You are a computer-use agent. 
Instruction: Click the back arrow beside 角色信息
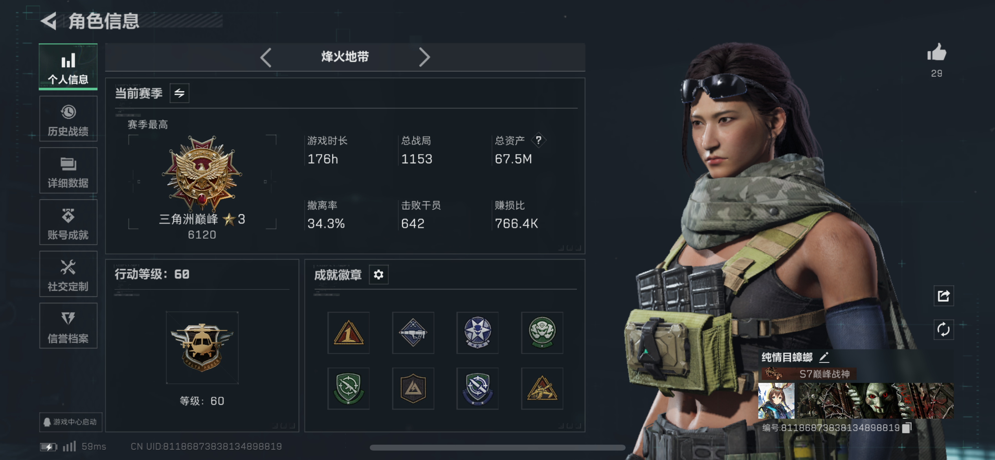(49, 21)
